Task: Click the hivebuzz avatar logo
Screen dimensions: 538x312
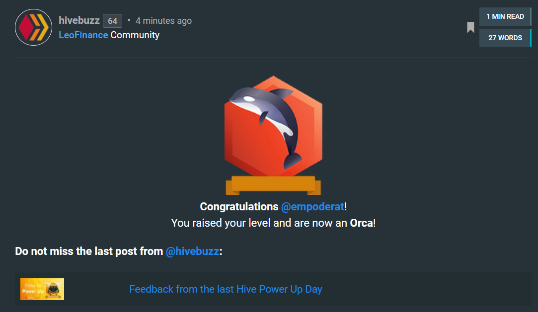Action: (34, 27)
